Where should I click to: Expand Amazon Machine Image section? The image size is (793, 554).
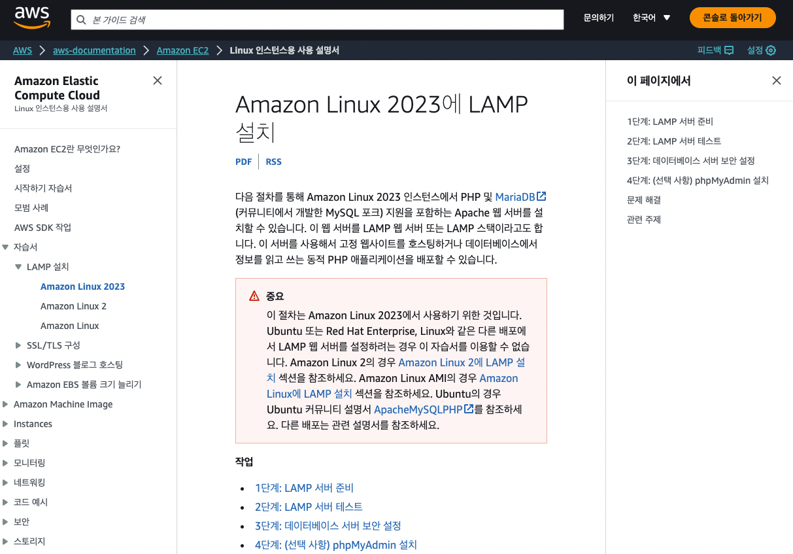point(5,404)
